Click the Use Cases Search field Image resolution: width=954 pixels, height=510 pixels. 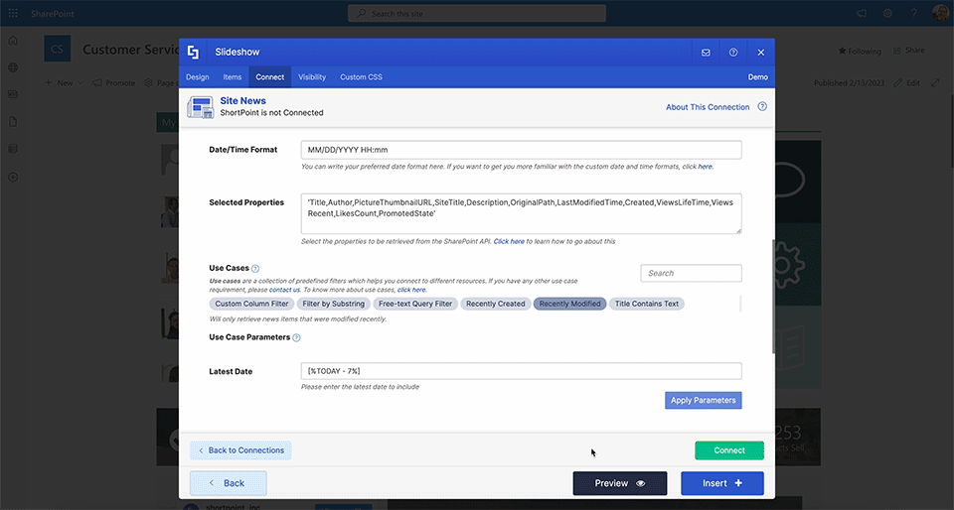click(x=692, y=273)
